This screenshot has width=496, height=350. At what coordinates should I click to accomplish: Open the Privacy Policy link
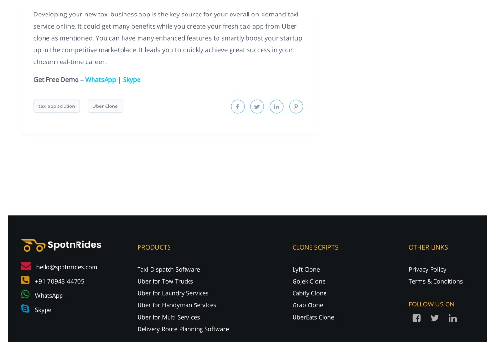coord(427,269)
